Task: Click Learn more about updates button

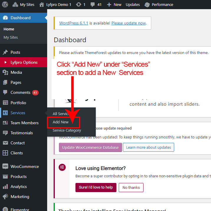Action: click(148, 147)
